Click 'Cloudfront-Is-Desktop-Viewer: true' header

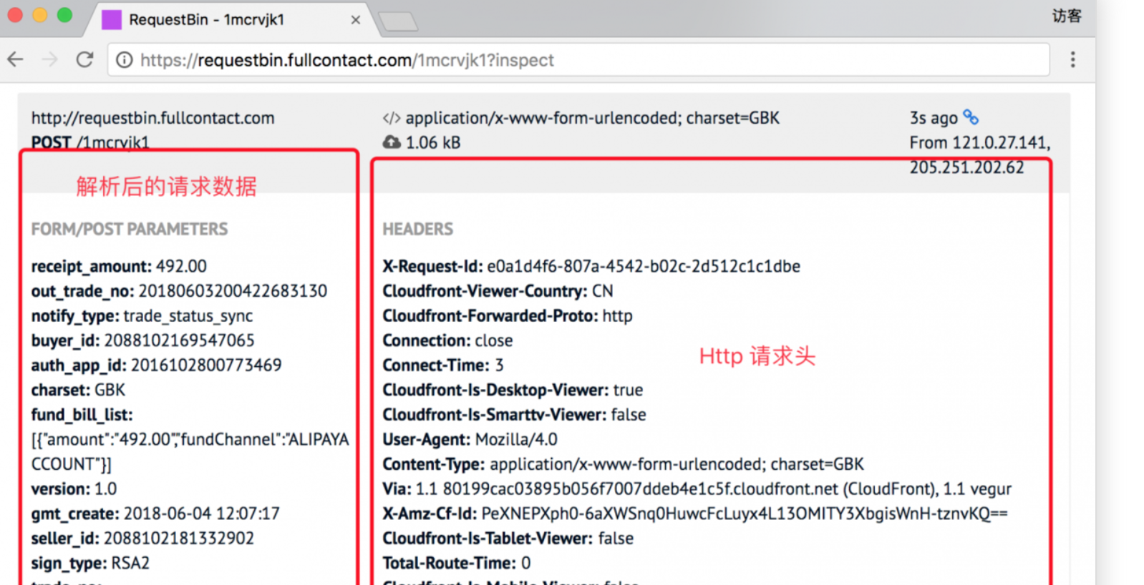pos(513,390)
